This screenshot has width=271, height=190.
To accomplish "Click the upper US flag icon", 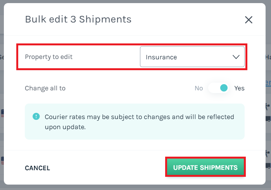I will (2, 113).
